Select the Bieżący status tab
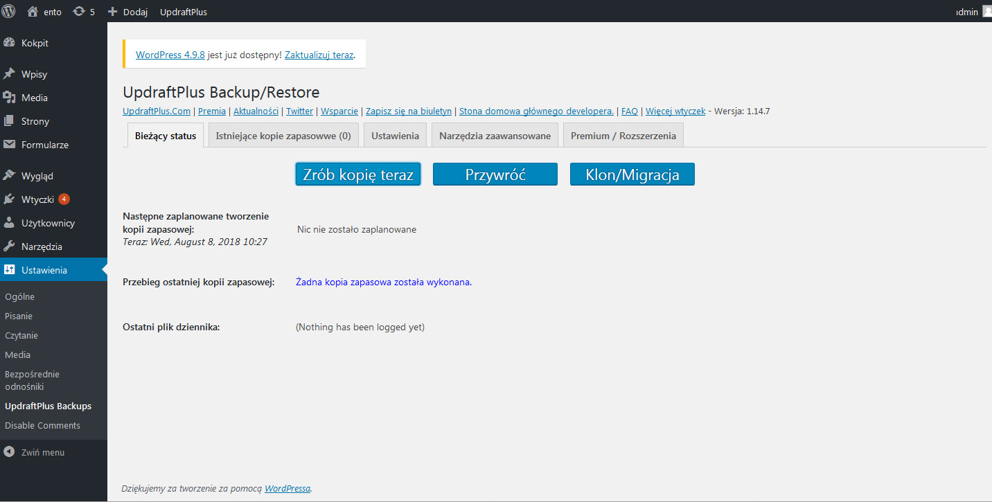This screenshot has height=502, width=992. (166, 136)
